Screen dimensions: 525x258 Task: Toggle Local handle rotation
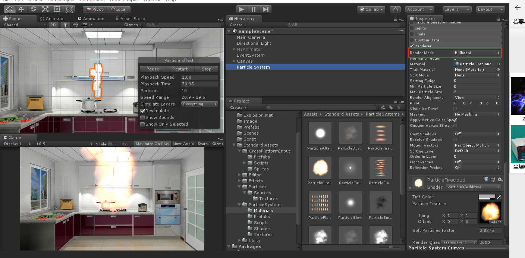click(118, 9)
